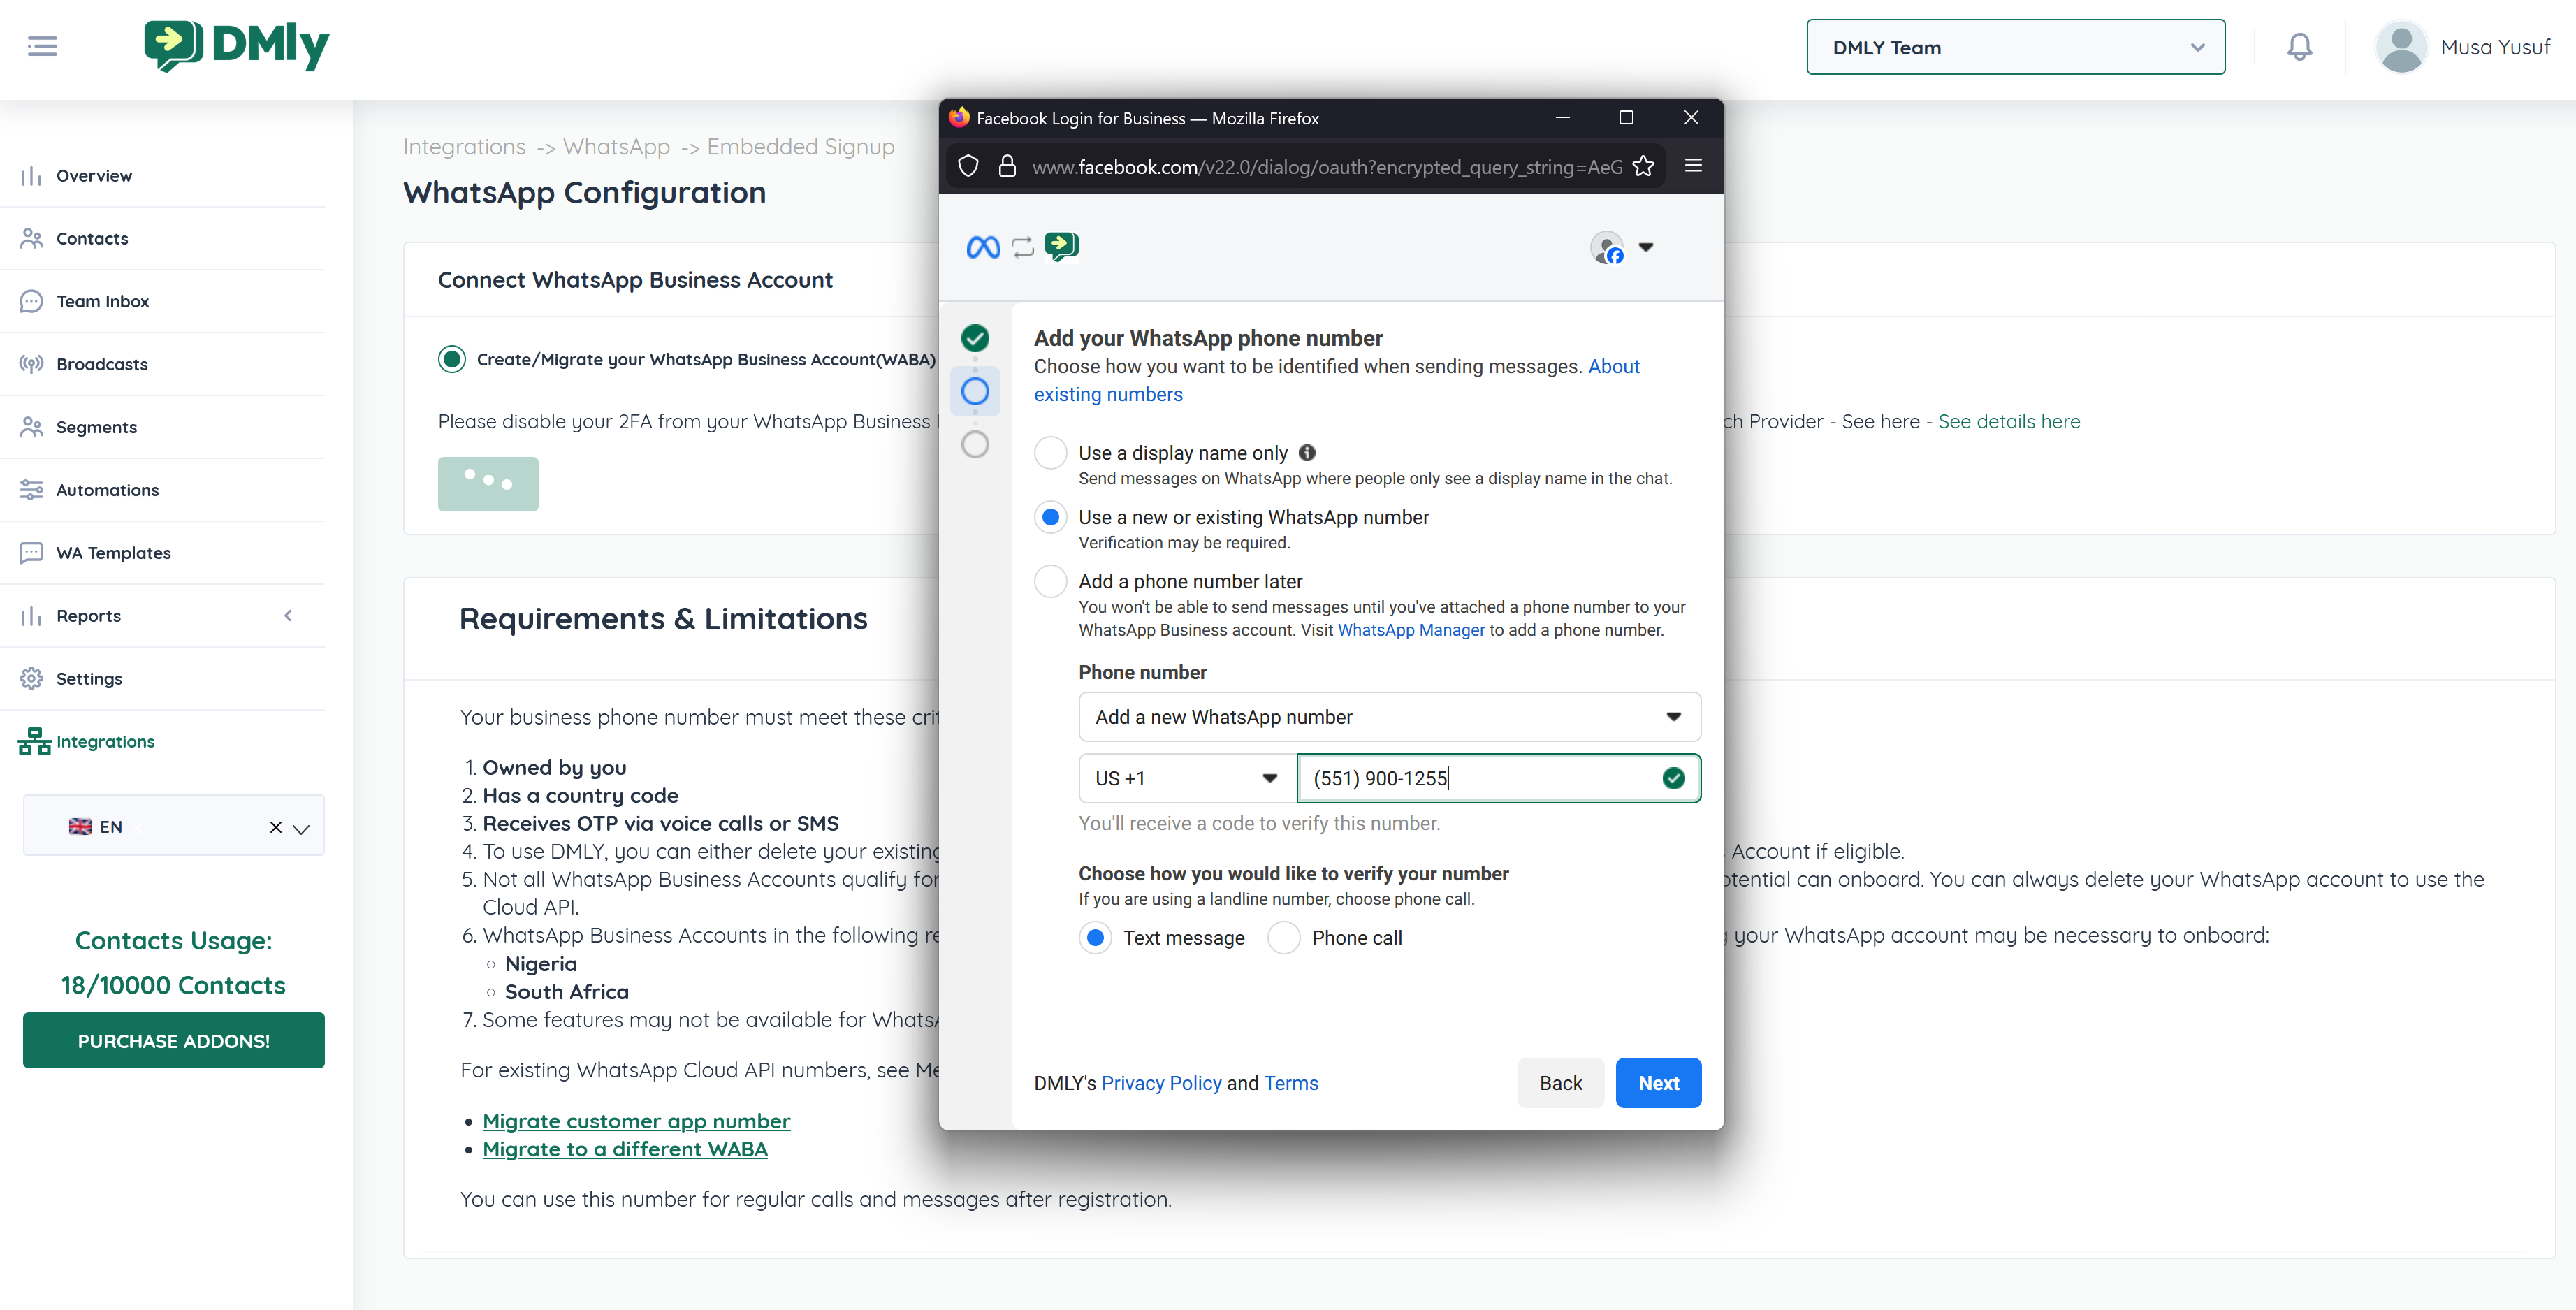Click the display name info icon
2576x1310 pixels.
pyautogui.click(x=1307, y=453)
